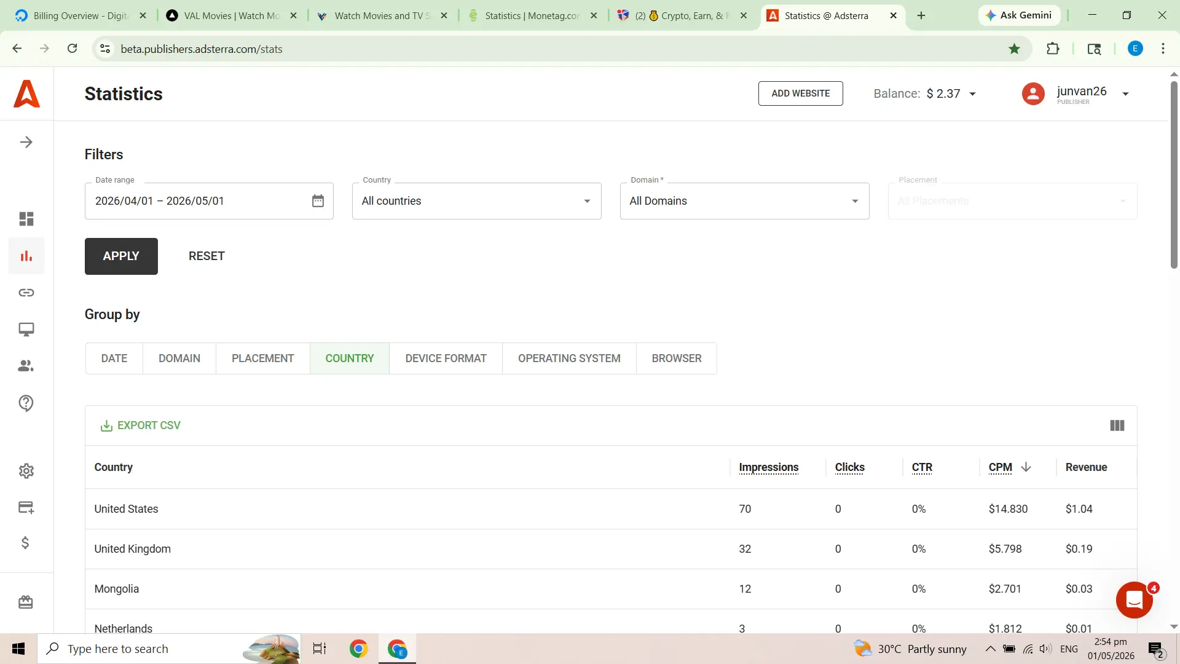This screenshot has height=664, width=1180.
Task: Reload the Adsterra statistics page
Action: 73,49
